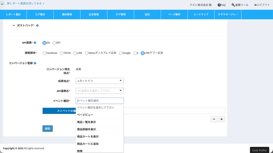Viewport: 273px width, 153px height.
Task: Choose 商品カートを表示 from event list
Action: pos(99,137)
